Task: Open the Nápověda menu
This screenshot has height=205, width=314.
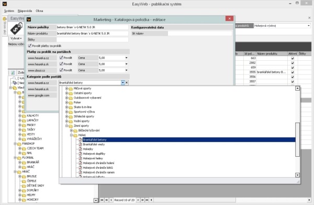Action: point(25,11)
